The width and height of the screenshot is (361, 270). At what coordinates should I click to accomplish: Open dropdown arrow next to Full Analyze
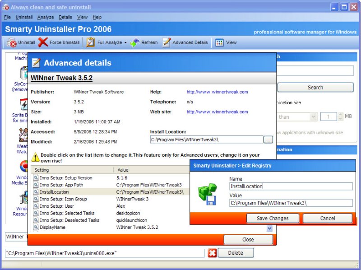[125, 42]
